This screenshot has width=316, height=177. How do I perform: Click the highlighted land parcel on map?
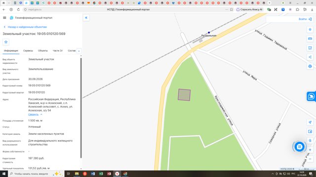(184, 95)
